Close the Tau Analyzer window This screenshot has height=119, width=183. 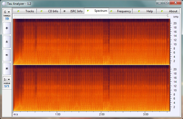[176, 3]
